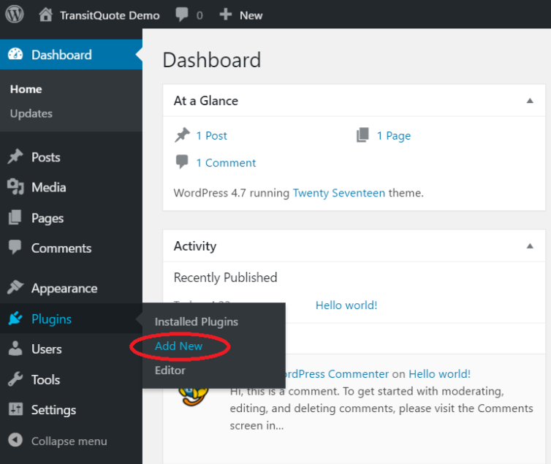Click the Appearance paintbrush icon

pyautogui.click(x=15, y=288)
